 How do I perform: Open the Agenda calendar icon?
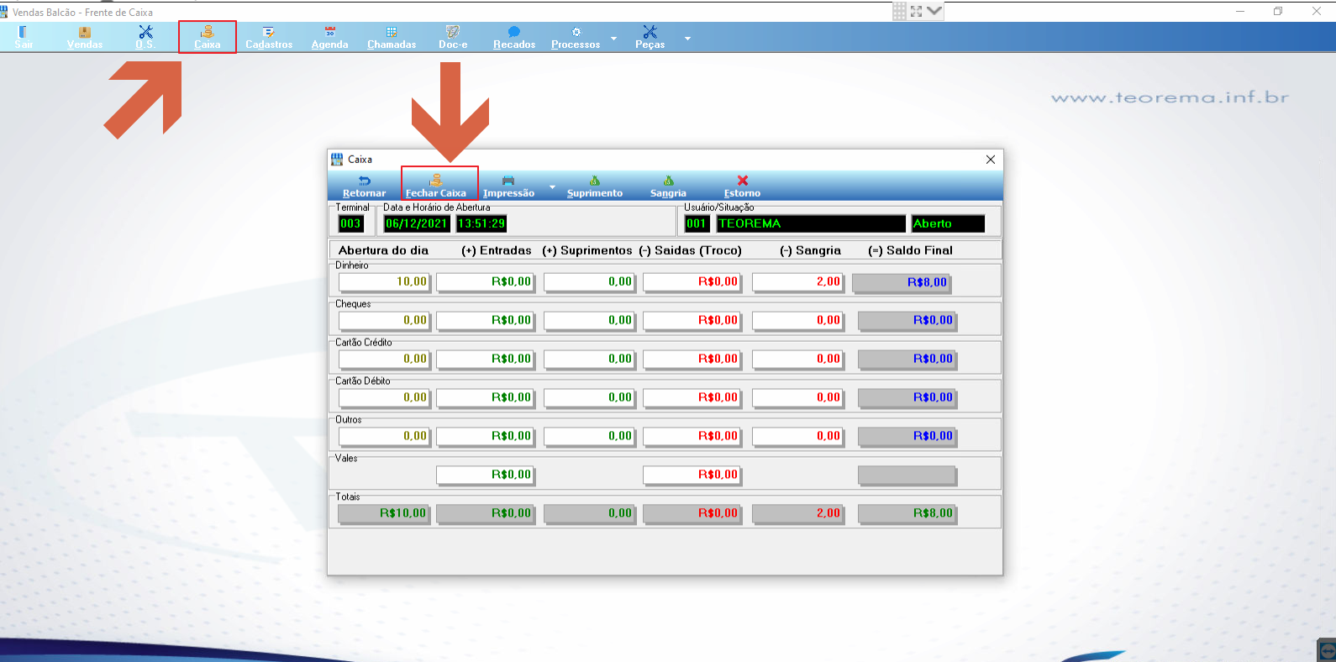[329, 37]
